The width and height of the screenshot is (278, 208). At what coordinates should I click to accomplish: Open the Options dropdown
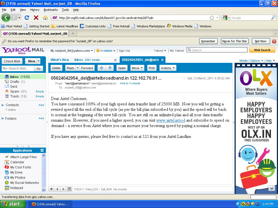[256, 61]
